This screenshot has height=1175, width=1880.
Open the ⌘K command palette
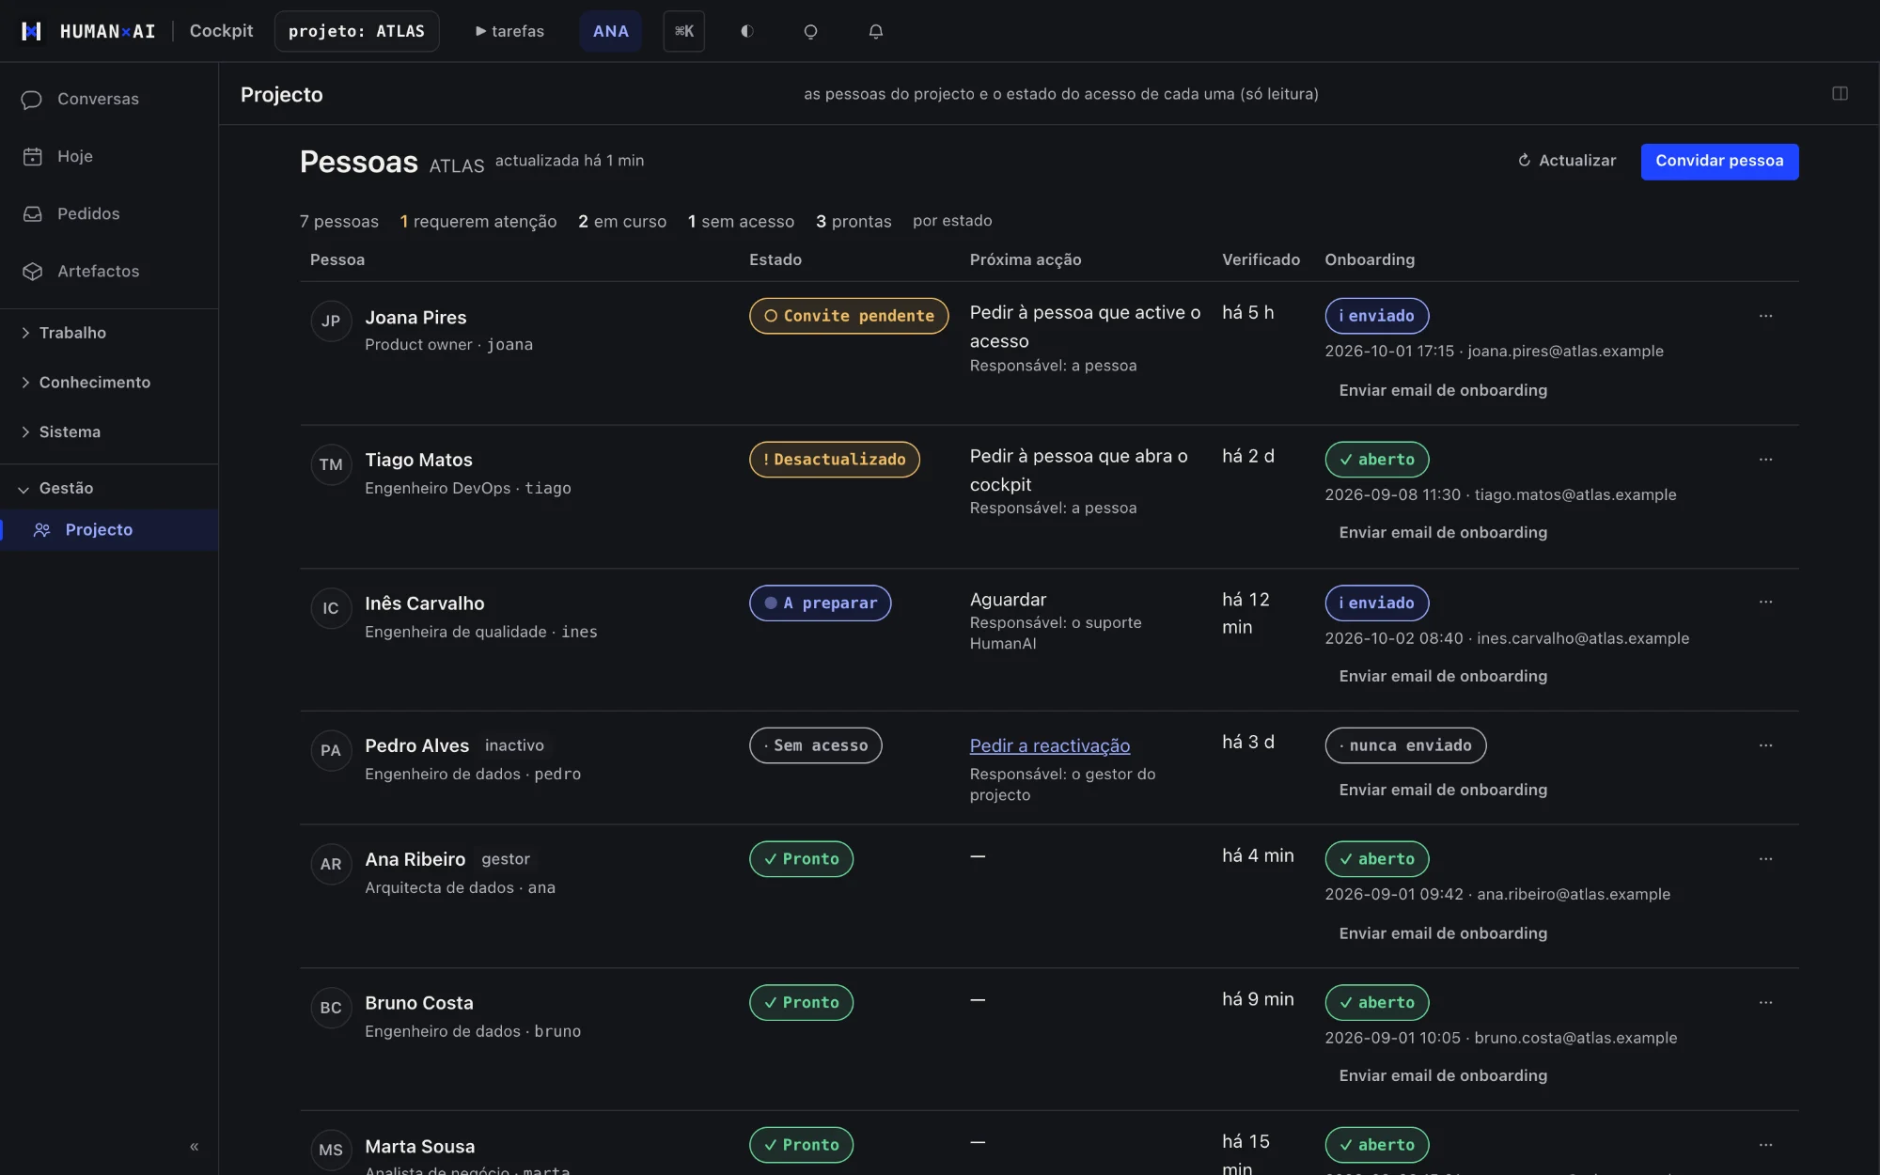coord(683,31)
